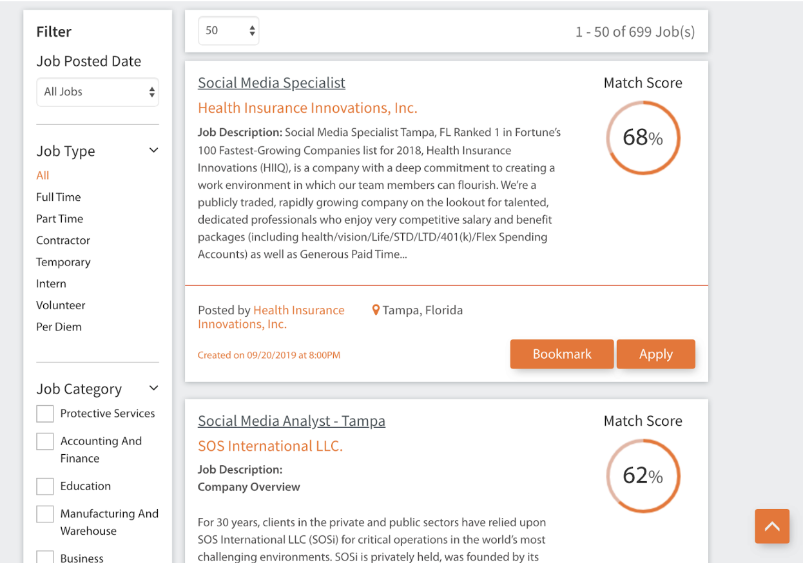The image size is (803, 563).
Task: Open the All Jobs posted date dropdown
Action: [x=97, y=92]
